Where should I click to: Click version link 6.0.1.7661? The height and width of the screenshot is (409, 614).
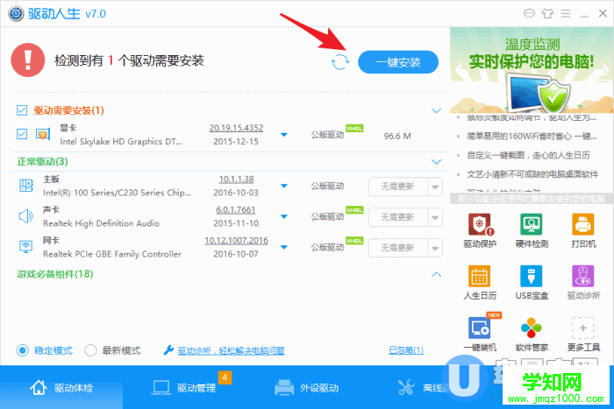[x=236, y=209]
